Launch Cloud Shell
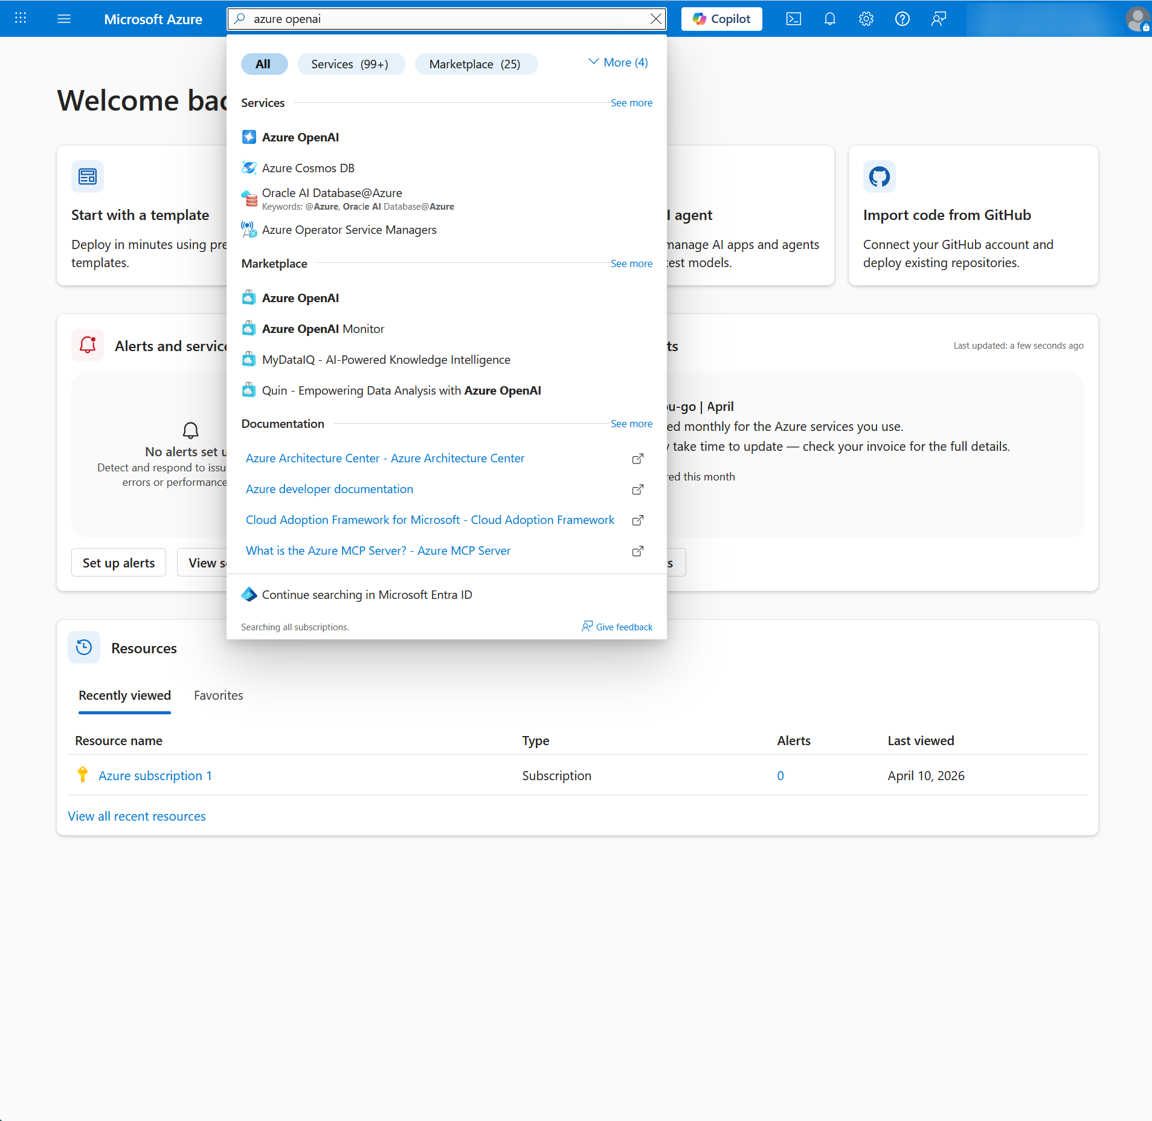The width and height of the screenshot is (1152, 1121). (x=793, y=19)
